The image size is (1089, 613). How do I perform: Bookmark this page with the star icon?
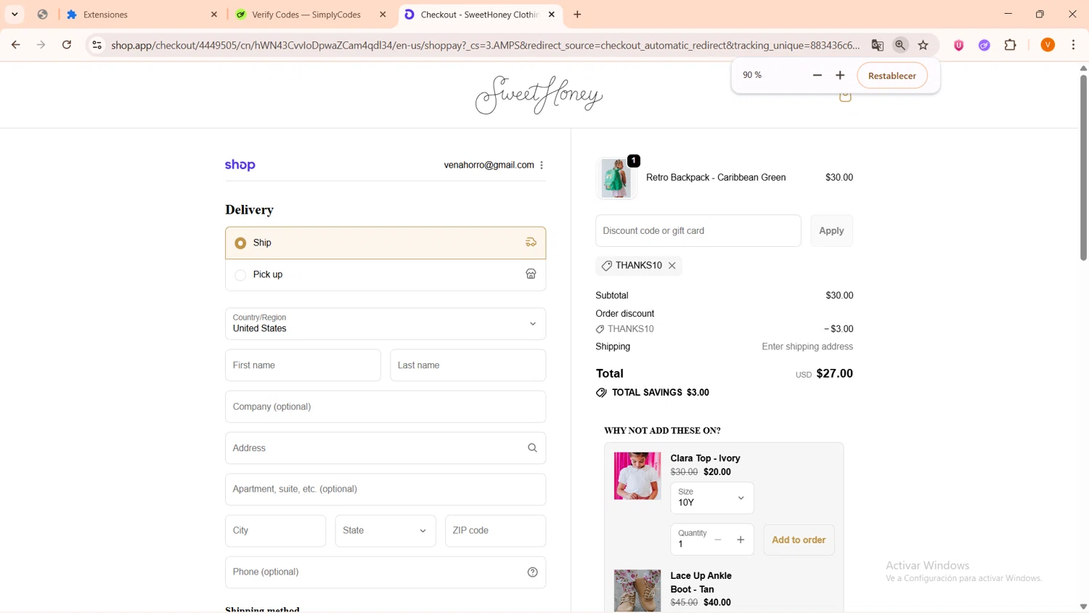[923, 45]
